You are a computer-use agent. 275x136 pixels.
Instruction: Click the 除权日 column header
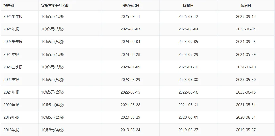(188, 6)
